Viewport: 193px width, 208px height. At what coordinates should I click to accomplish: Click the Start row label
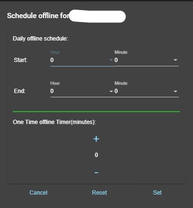[x=20, y=60]
